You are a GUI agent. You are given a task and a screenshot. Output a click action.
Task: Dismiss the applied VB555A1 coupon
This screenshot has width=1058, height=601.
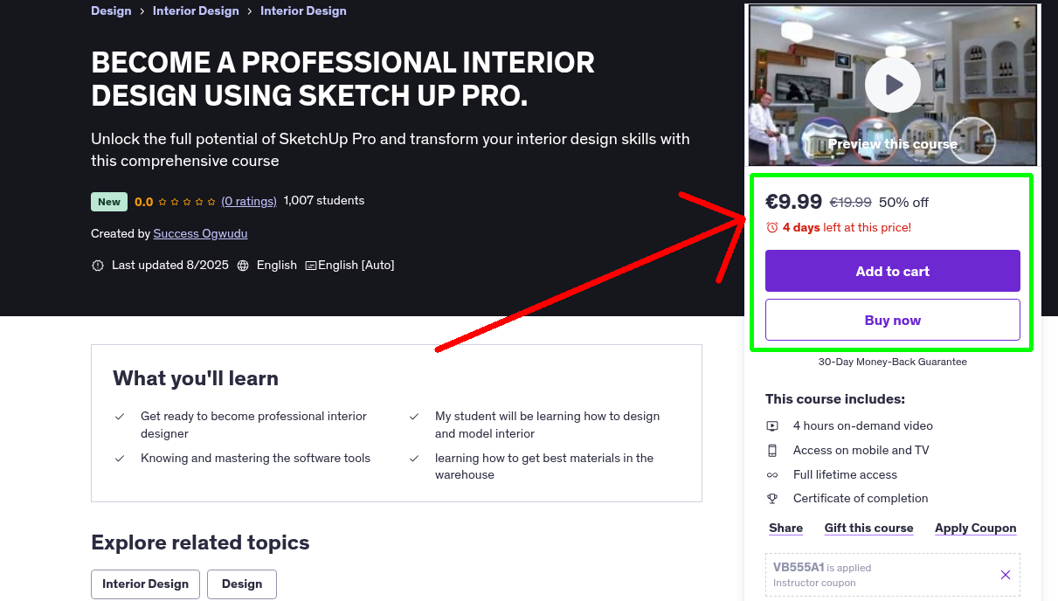[1005, 575]
